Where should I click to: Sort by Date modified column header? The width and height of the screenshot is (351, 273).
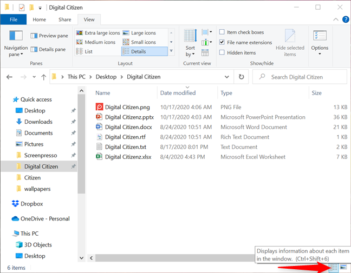coord(178,93)
